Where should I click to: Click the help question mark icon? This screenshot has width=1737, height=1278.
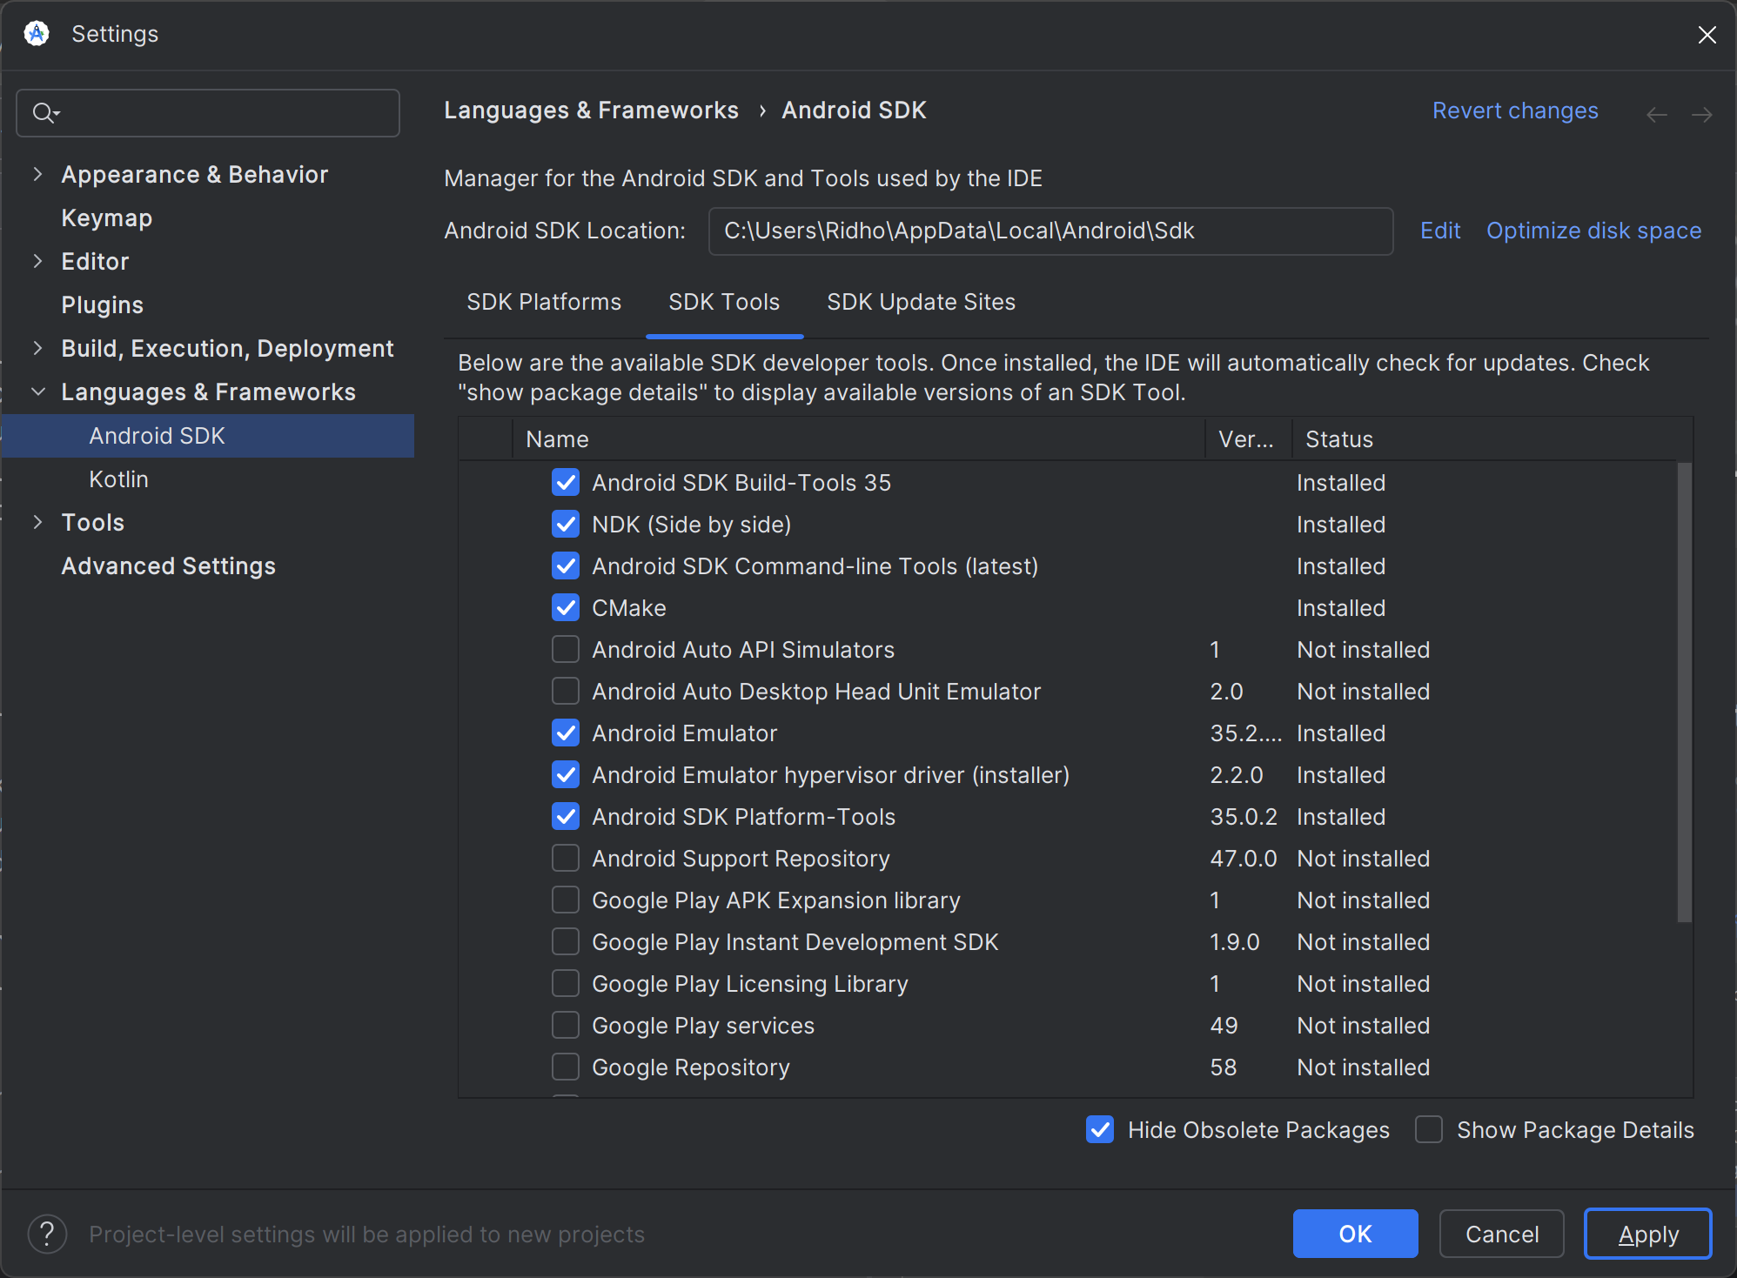(47, 1234)
